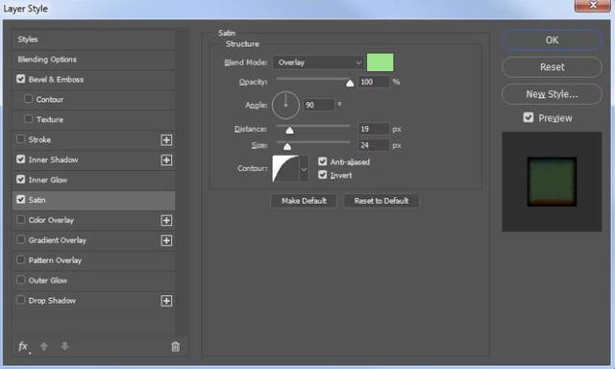Click the Angle value field showing 90
Image resolution: width=615 pixels, height=369 pixels.
click(x=318, y=105)
